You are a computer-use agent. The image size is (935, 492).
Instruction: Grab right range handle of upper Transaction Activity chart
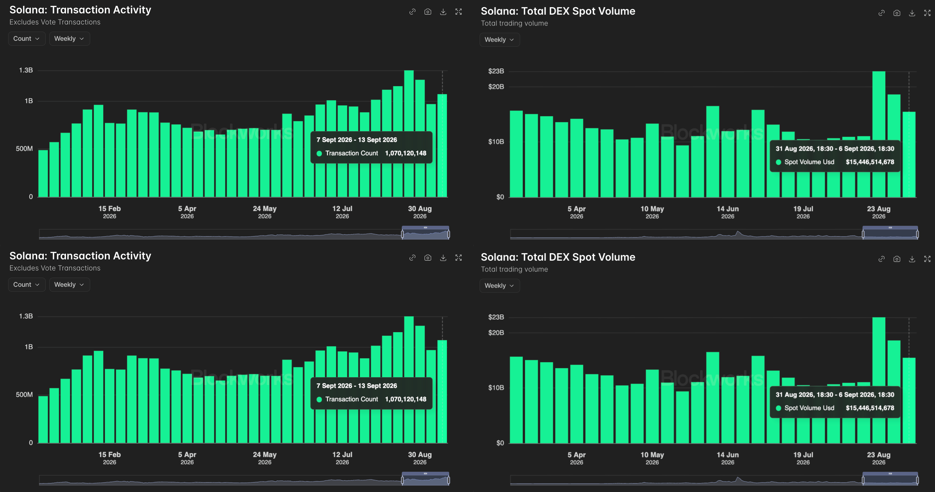(x=449, y=235)
